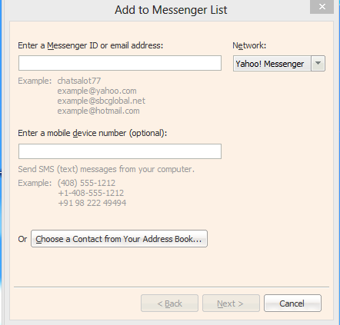The image size is (340, 325).
Task: Open the Network dropdown arrow
Action: 318,63
